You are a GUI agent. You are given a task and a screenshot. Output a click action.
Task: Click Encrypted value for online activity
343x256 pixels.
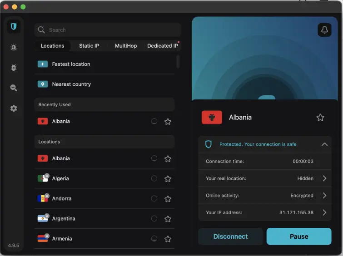click(302, 196)
